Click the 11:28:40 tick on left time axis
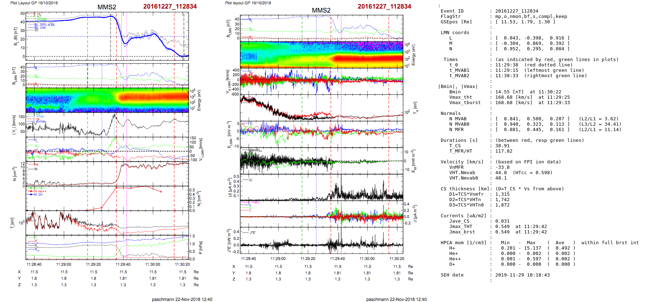The height and width of the screenshot is (302, 648). 34,264
